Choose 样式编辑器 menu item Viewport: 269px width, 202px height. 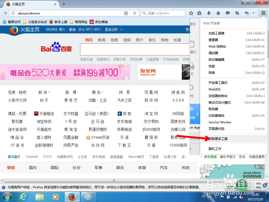(x=234, y=60)
